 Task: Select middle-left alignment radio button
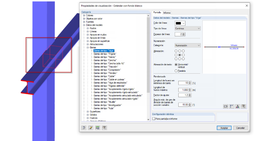(176, 55)
